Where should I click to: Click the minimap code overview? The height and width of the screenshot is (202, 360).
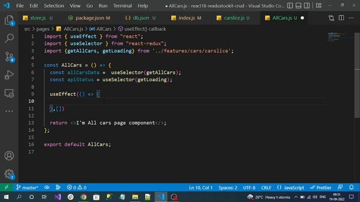coord(339,37)
